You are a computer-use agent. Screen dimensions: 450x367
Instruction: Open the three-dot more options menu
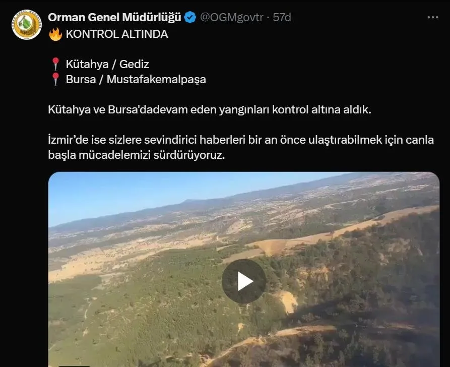[433, 17]
